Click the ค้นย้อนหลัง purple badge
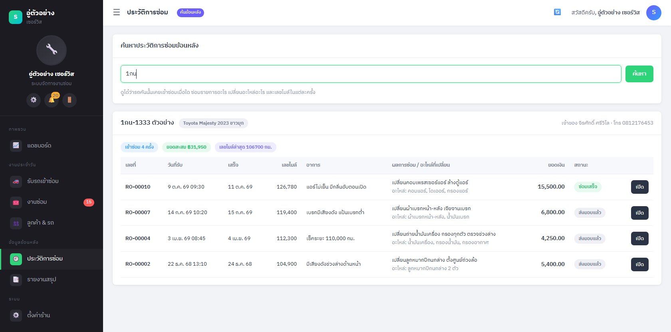671x332 pixels. [x=190, y=12]
